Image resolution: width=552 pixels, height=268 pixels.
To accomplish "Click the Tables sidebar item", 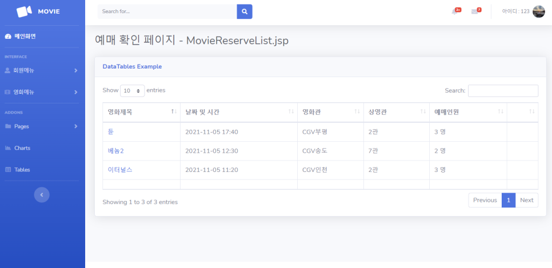I will (x=22, y=170).
